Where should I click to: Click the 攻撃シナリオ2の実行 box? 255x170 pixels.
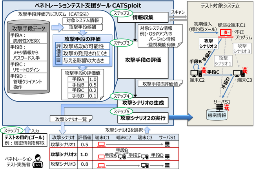tap(143, 118)
